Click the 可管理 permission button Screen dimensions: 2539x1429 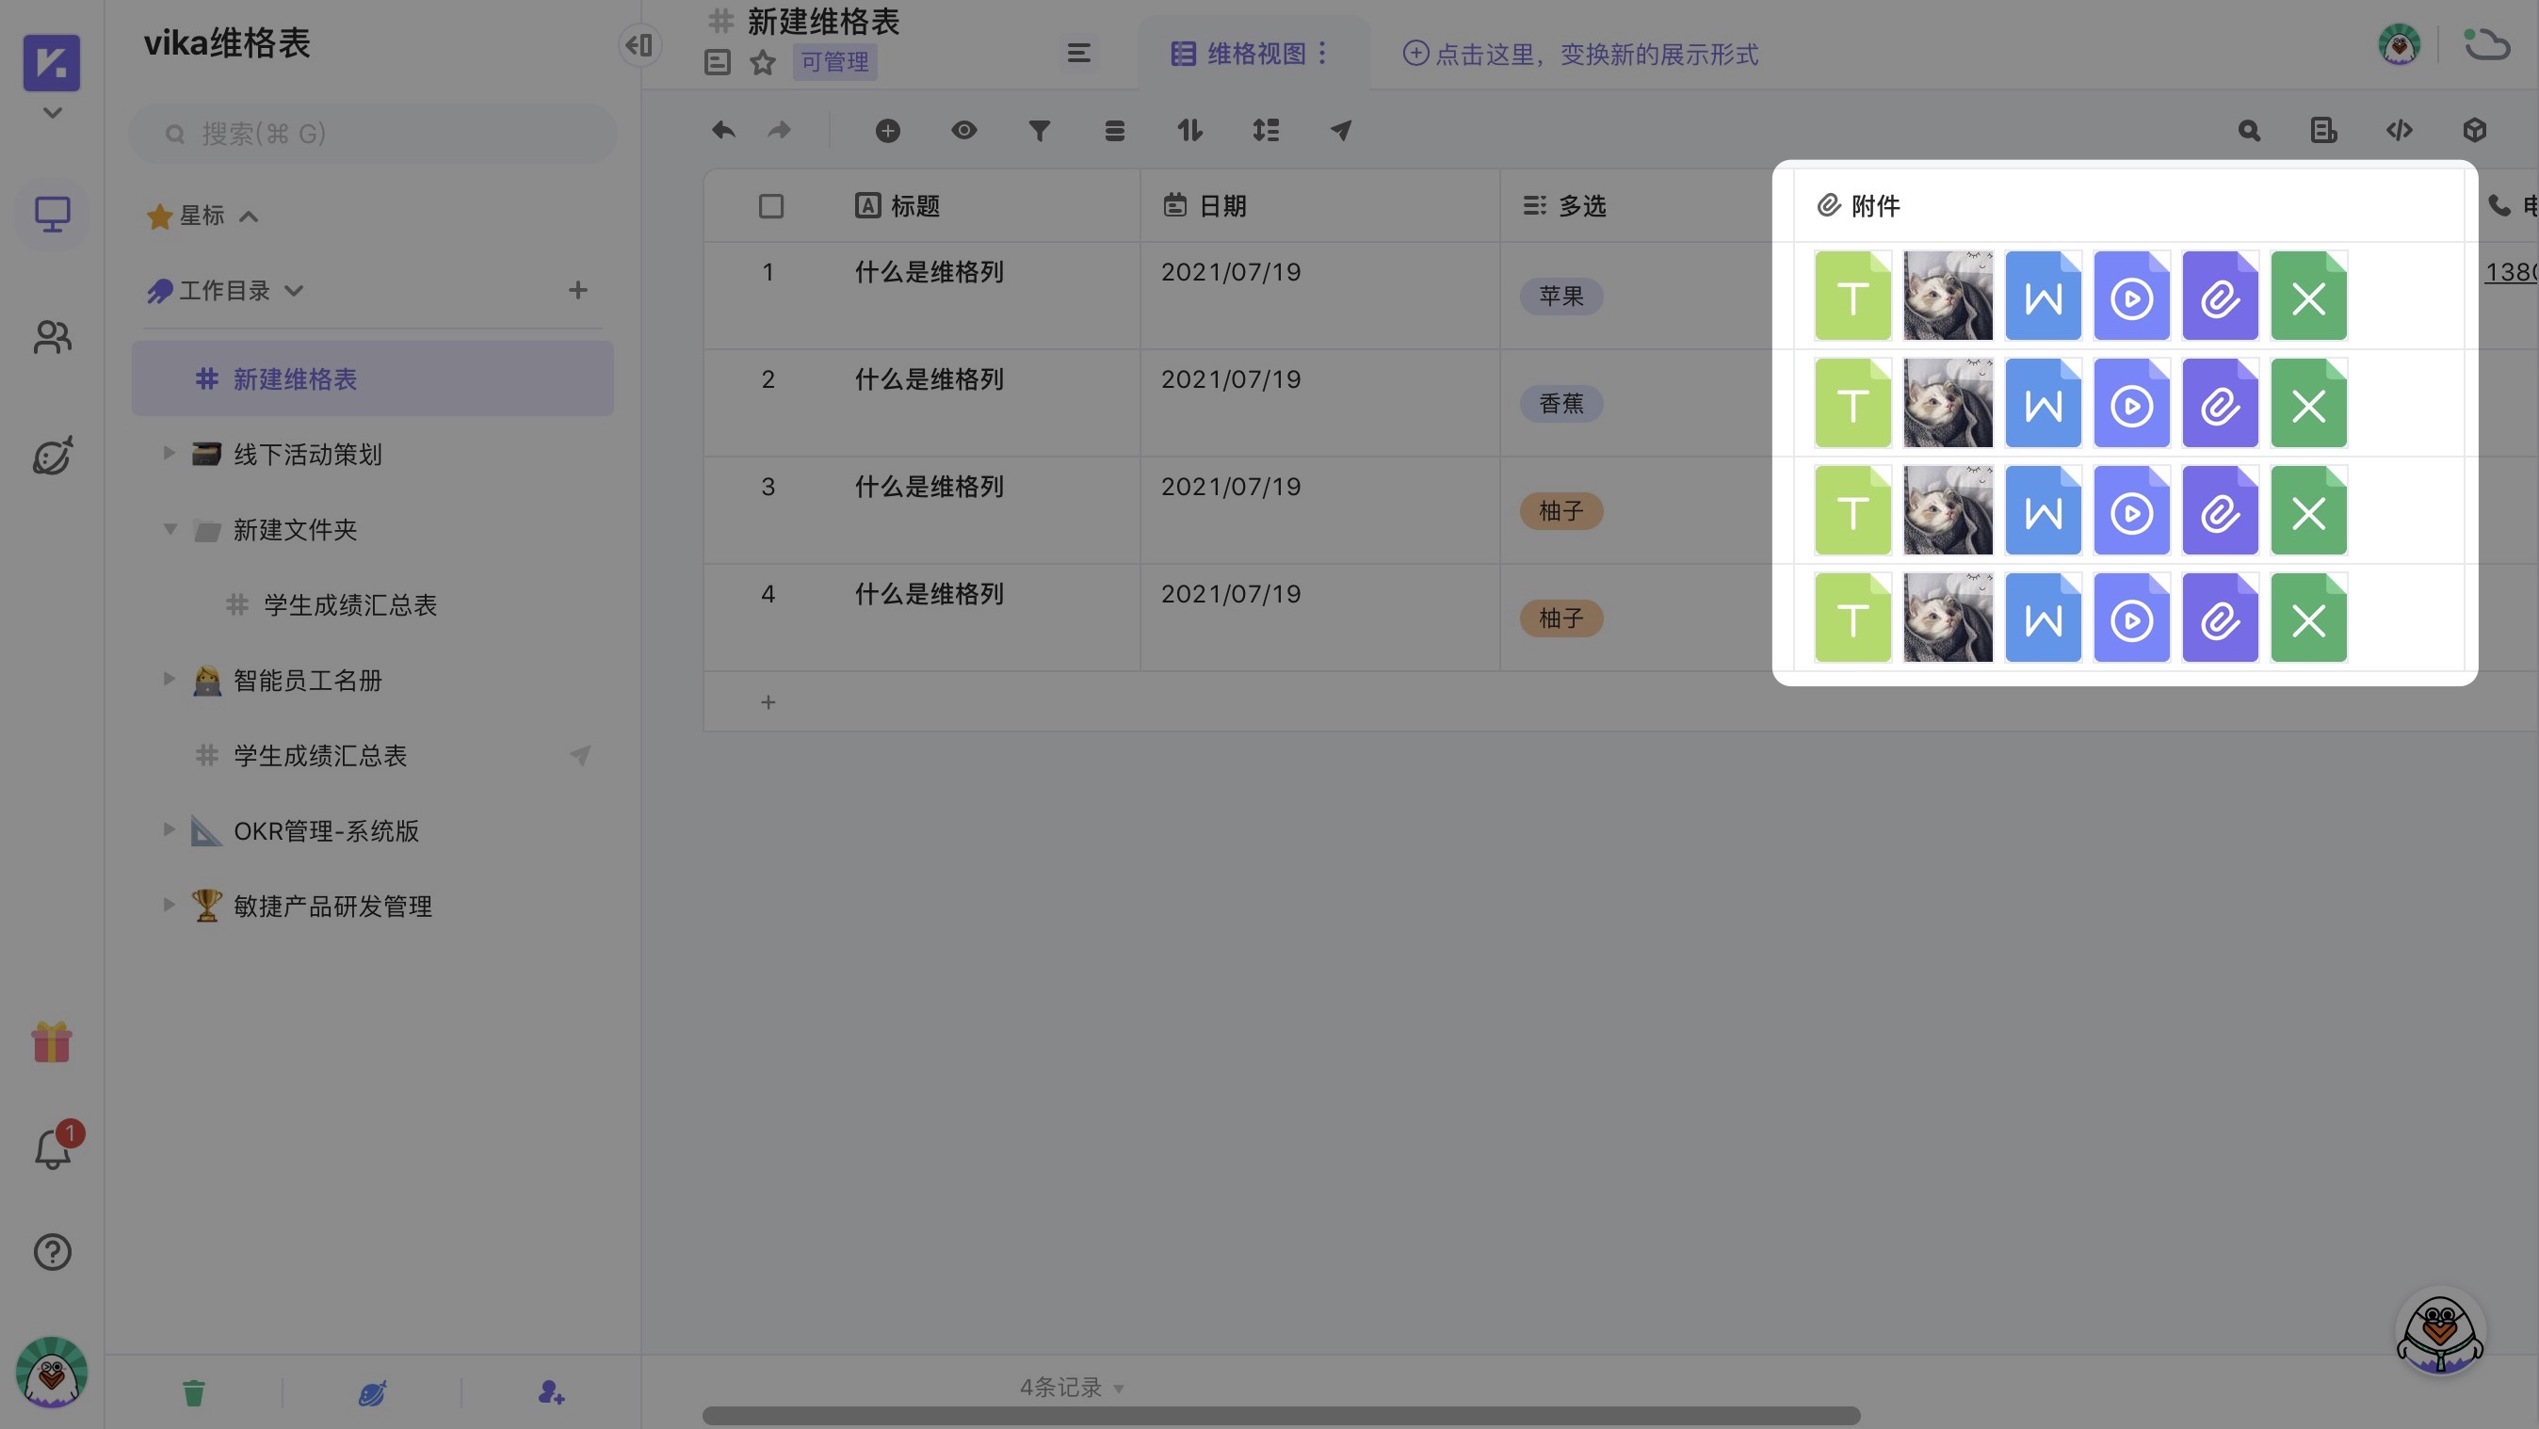pyautogui.click(x=833, y=62)
